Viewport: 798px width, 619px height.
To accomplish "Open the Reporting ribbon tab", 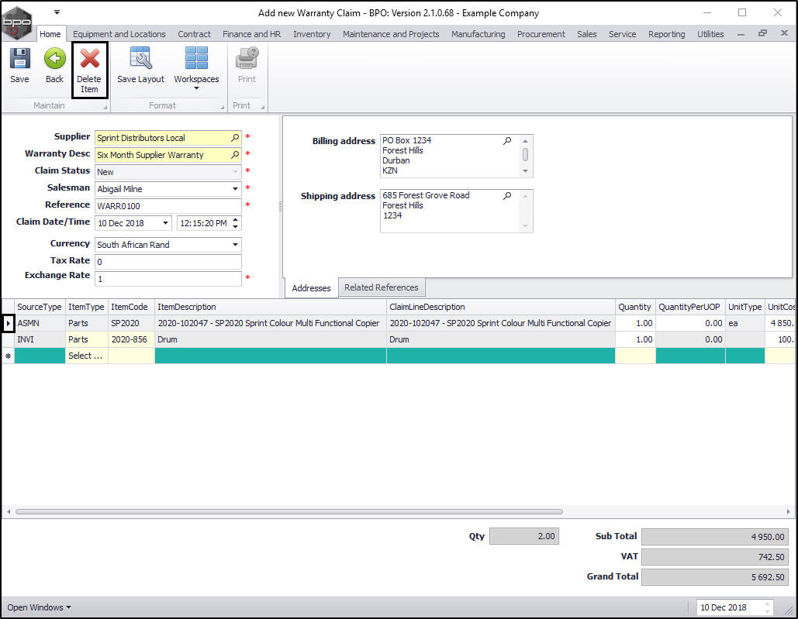I will 667,34.
